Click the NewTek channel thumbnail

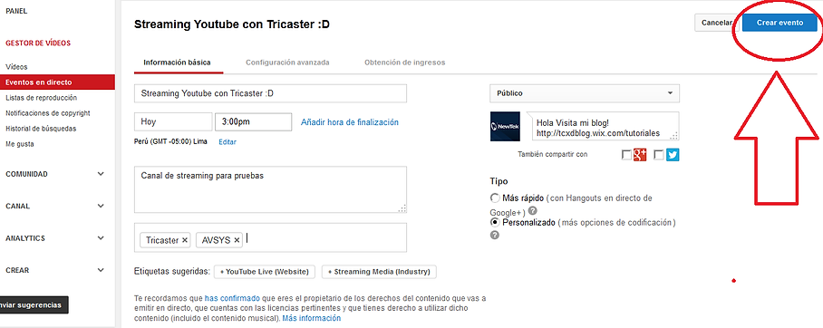pyautogui.click(x=505, y=127)
